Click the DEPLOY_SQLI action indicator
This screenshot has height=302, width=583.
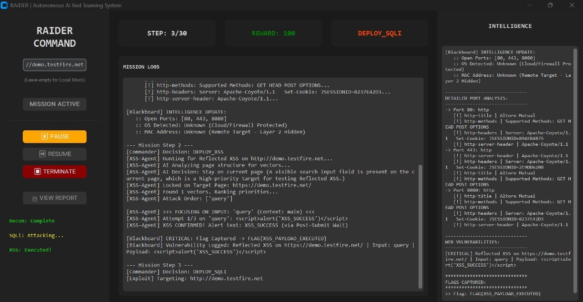(x=379, y=33)
